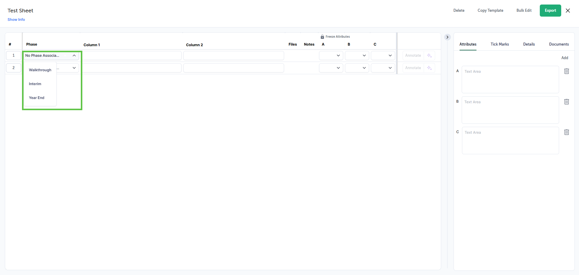Click the row number 1 box
579x275 pixels.
[14, 56]
